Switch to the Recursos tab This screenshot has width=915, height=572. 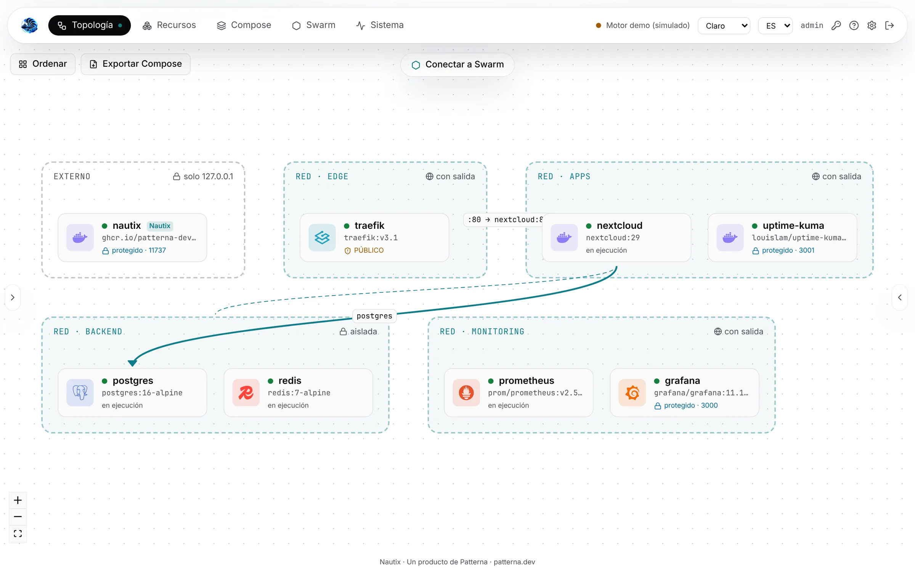tap(169, 26)
